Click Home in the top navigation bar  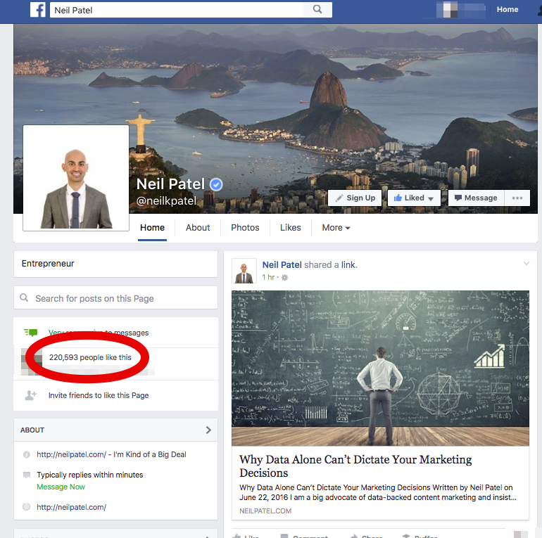507,9
